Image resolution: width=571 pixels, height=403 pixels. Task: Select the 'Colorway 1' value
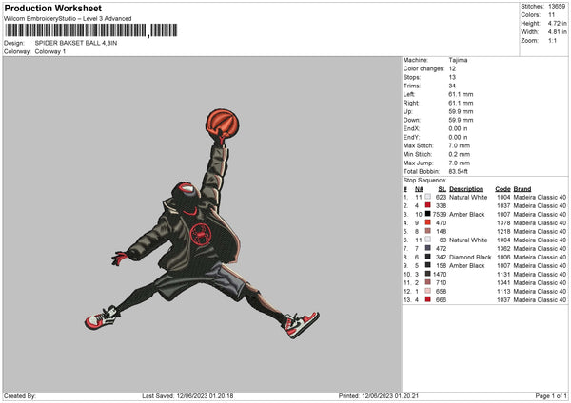(50, 51)
